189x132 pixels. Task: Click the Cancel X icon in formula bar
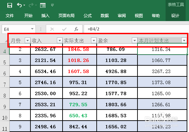[x=52, y=29]
